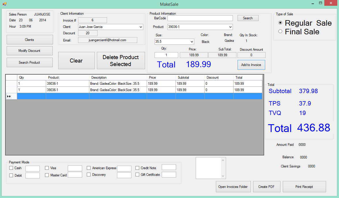The image size is (339, 198).
Task: Open Search Product
Action: pos(30,63)
